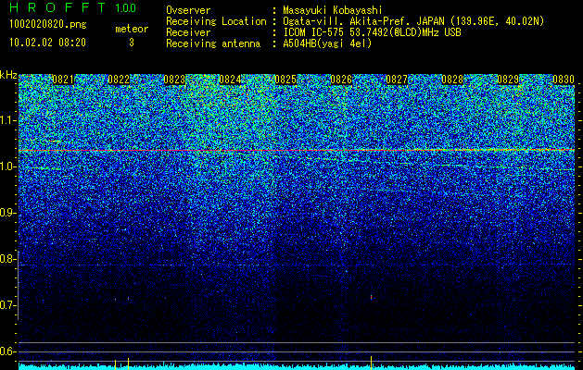The width and height of the screenshot is (583, 370).
Task: Click the 0830 time marker
Action: coord(564,80)
